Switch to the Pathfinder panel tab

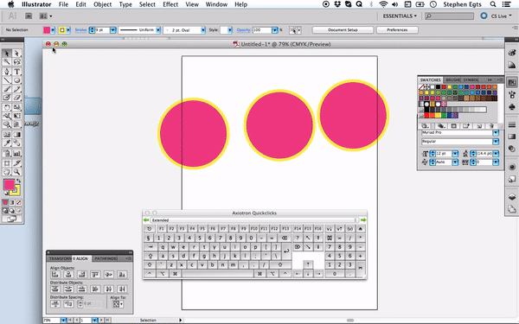(x=106, y=258)
